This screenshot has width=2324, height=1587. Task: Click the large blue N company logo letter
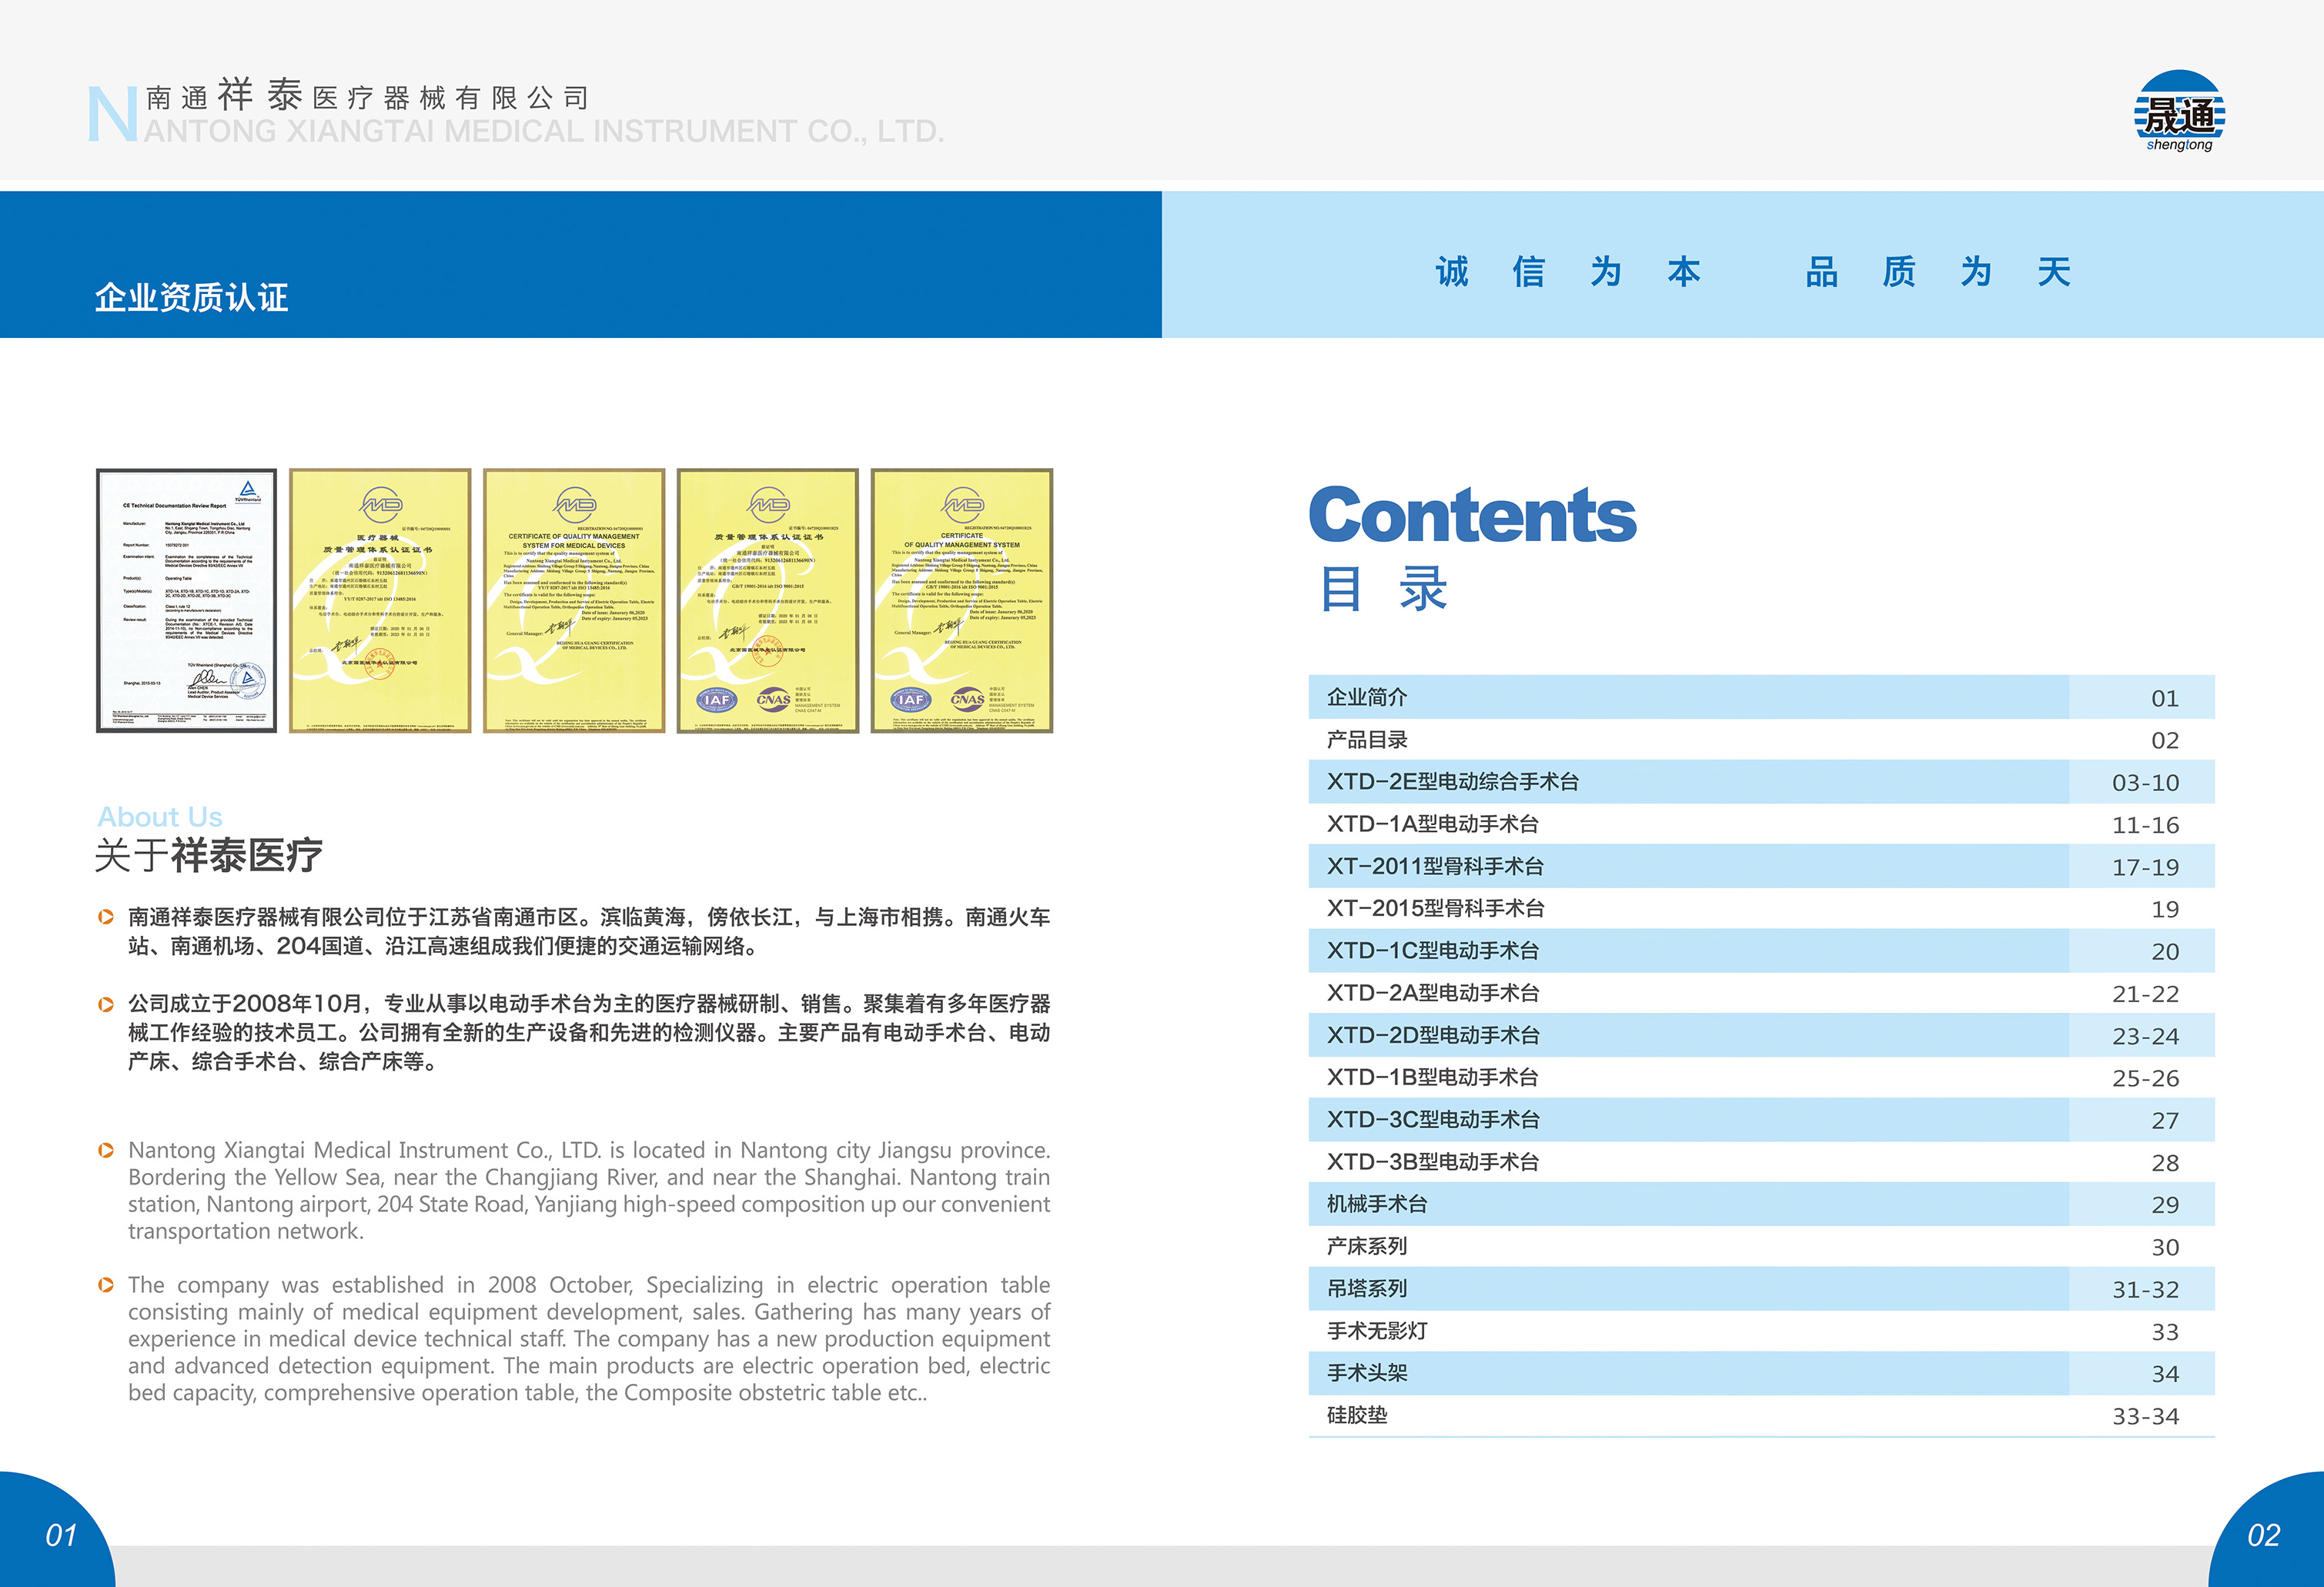[x=113, y=114]
